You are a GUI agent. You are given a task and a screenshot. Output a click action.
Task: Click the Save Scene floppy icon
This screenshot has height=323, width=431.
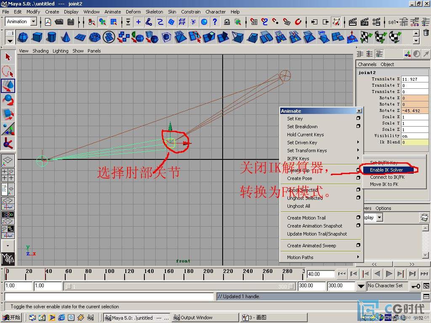[x=71, y=22]
